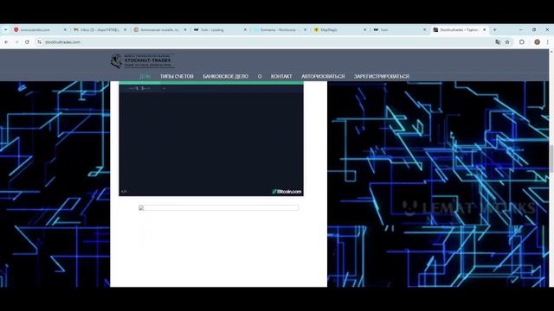This screenshot has width=554, height=311.
Task: Open Chrome three-dot menu
Action: point(548,42)
